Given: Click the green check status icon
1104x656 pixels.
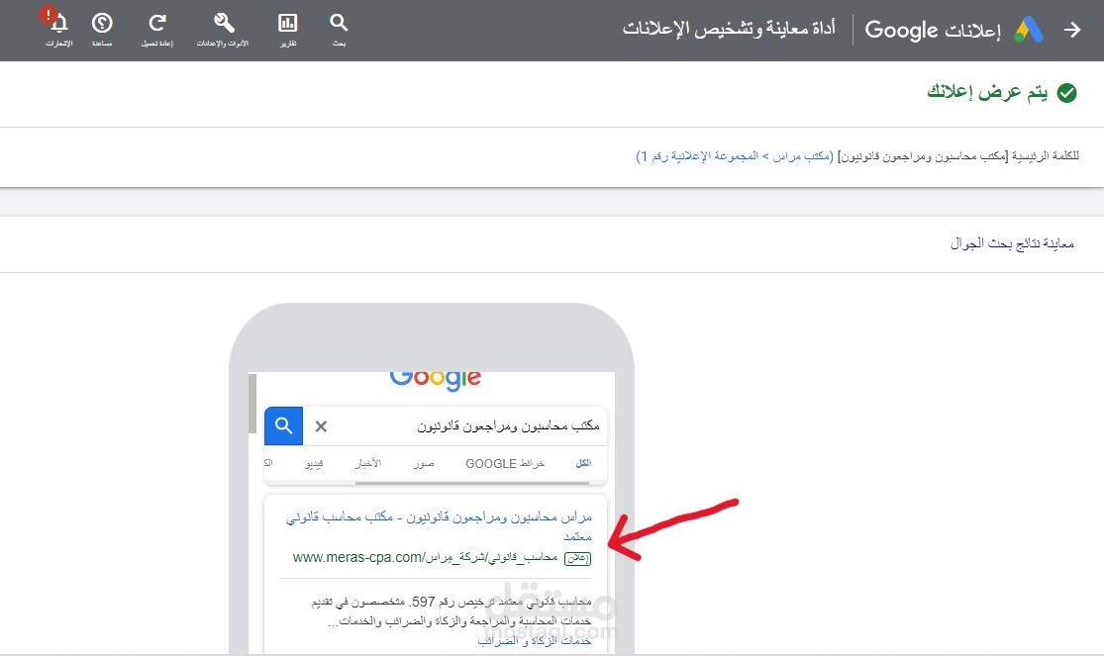Looking at the screenshot, I should (x=1066, y=93).
